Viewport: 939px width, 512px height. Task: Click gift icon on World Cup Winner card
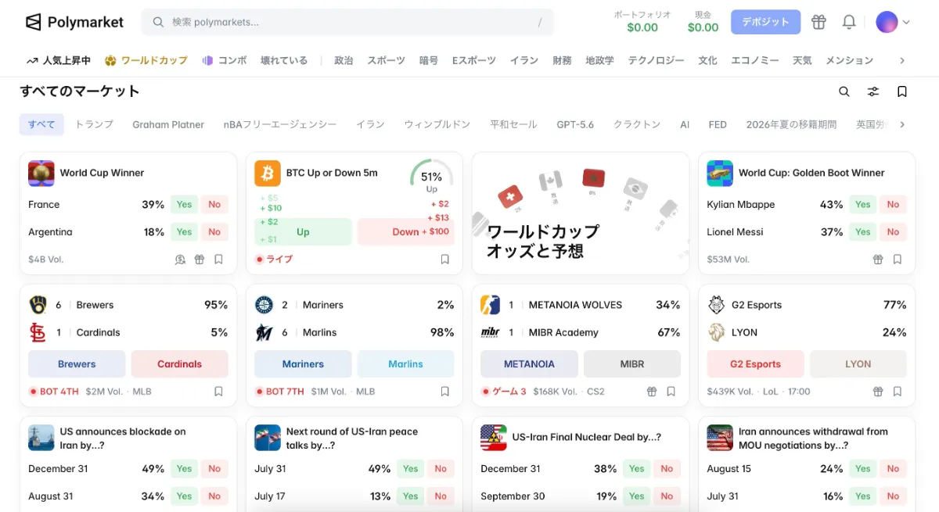[x=200, y=260]
